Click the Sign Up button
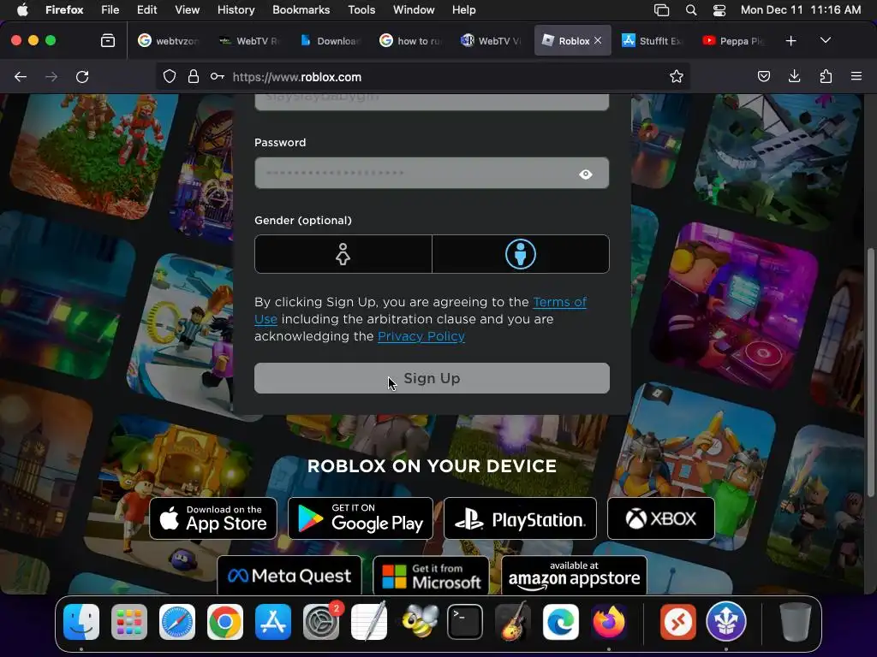Screen dimensions: 877x657 (432, 378)
